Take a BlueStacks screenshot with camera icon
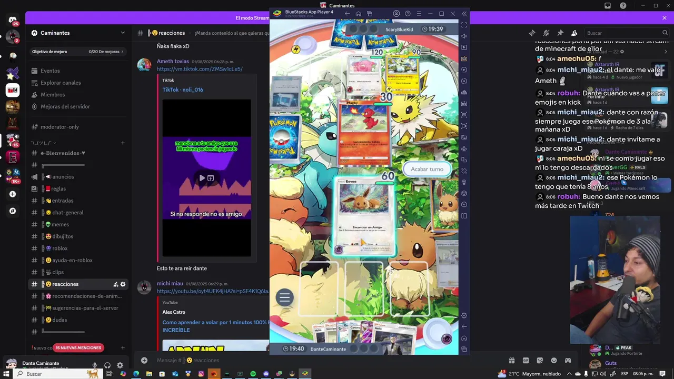Viewport: 674px width, 379px height. (464, 115)
